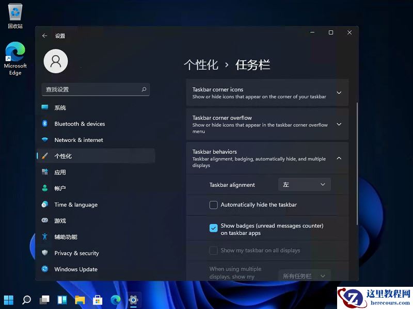Open the Recycle Bin on the desktop
This screenshot has width=413, height=309.
[x=14, y=13]
